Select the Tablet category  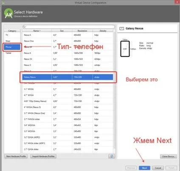(12, 53)
